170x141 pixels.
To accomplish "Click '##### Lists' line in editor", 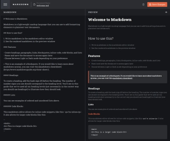I will click(9, 95).
